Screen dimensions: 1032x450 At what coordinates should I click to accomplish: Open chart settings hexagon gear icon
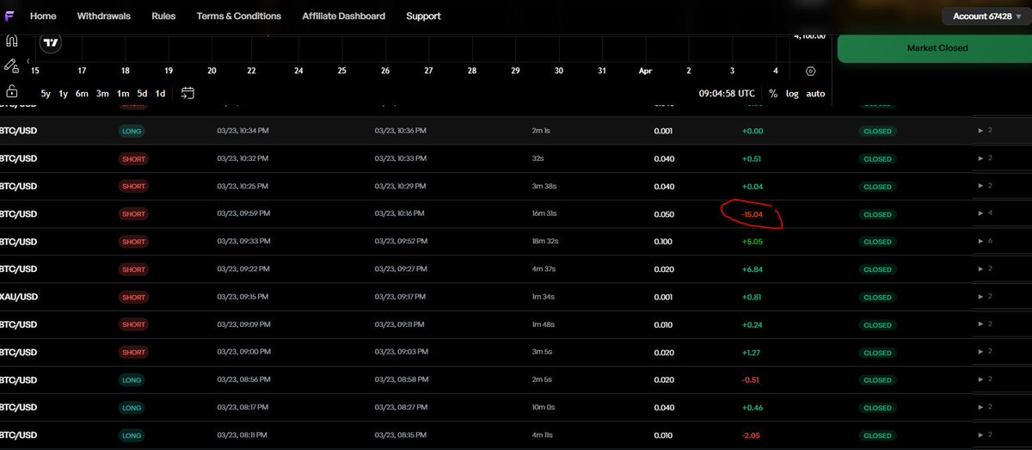point(811,71)
